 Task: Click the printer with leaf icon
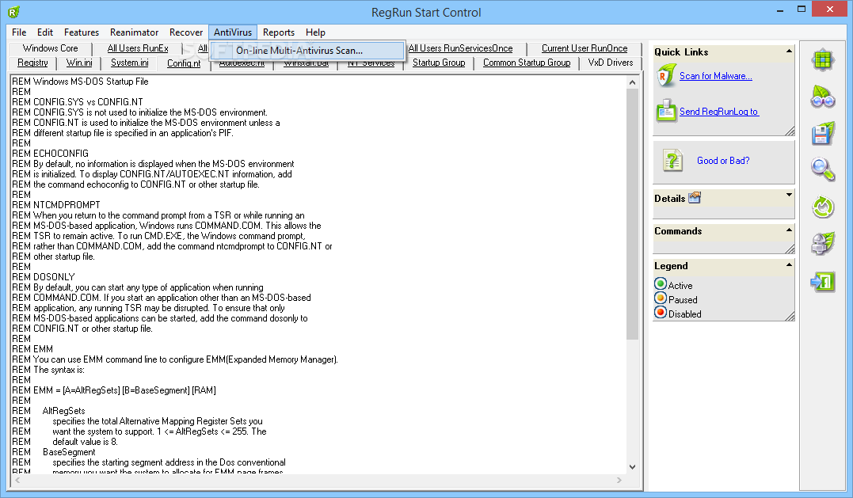(823, 244)
